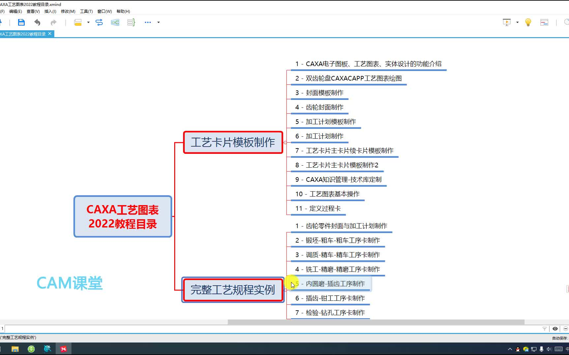Select subtopic 1 - CAXA电子图板、工艺图表、实体设计的功能介绍
Screen dimensions: 569x355
(368, 64)
